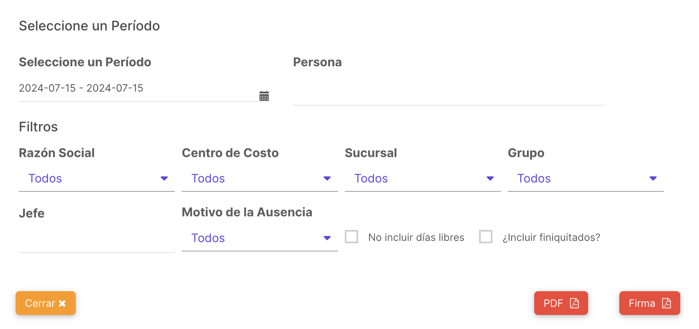Click the Sucursal dropdown caret
The width and height of the screenshot is (699, 329).
(x=490, y=179)
